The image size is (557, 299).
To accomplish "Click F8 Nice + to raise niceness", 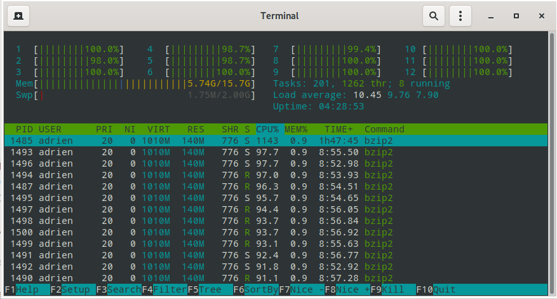I will tap(348, 289).
